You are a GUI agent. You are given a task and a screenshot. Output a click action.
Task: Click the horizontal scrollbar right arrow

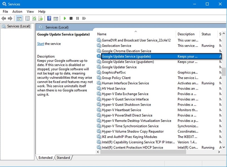click(219, 152)
